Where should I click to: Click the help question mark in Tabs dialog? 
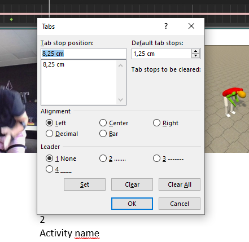coord(166,26)
